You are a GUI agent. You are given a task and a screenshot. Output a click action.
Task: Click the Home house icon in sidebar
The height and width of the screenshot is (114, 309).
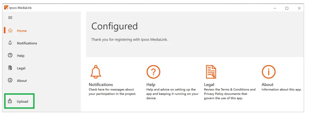pyautogui.click(x=10, y=31)
